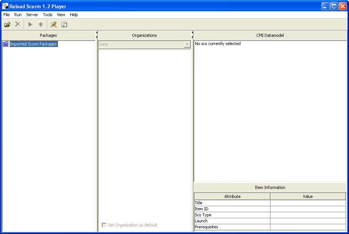Screen dimensions: 349x234
Task: Click the Tomcat cat server icon
Action: point(53,24)
